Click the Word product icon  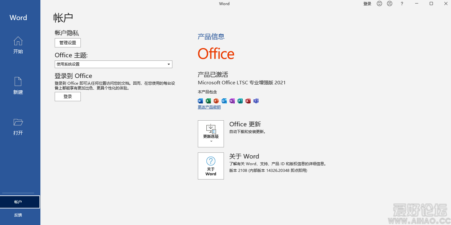tap(200, 101)
